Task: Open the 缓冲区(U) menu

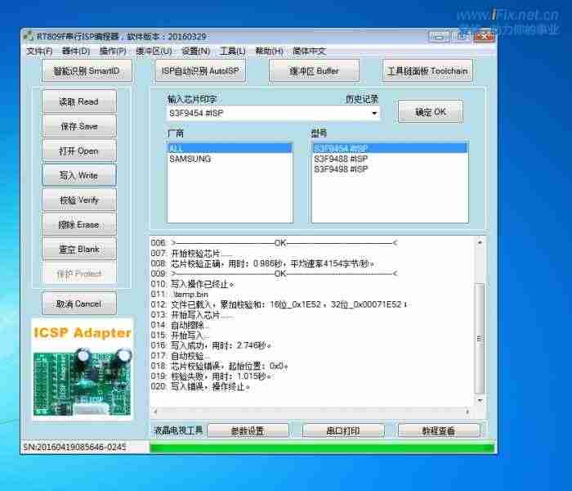Action: point(154,51)
